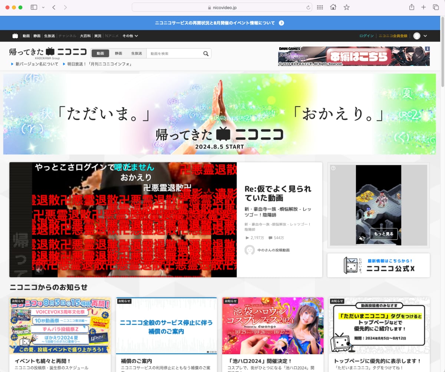Expand the account menu chevron

[425, 36]
